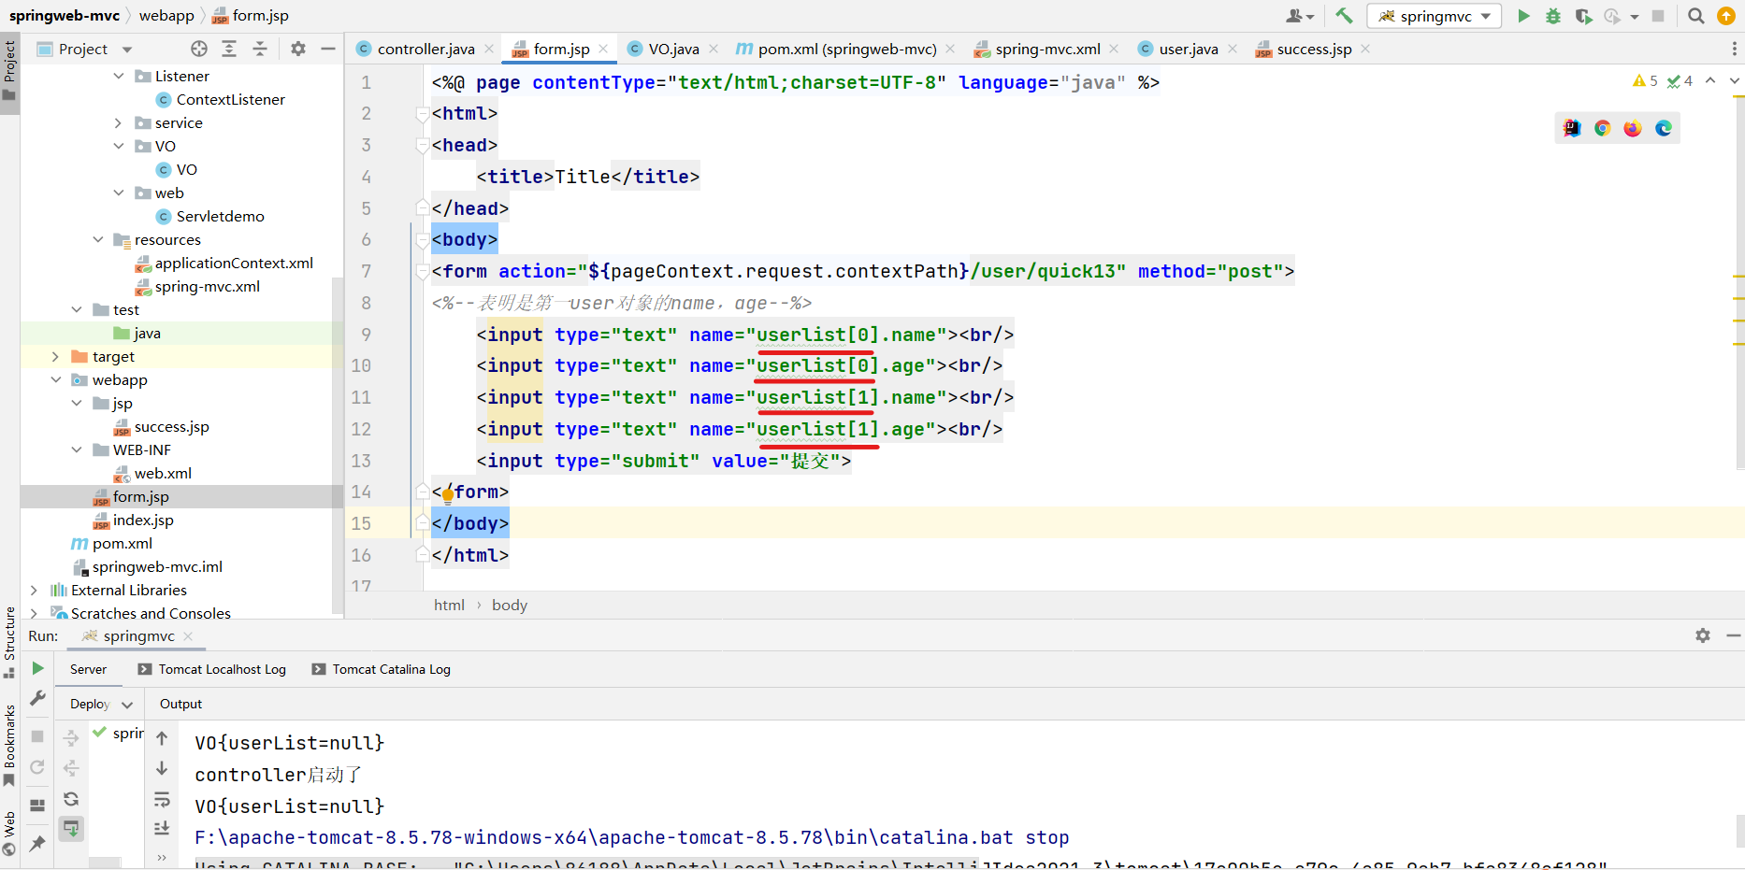This screenshot has width=1745, height=870.
Task: Toggle the Web tool window stripe button
Action: [9, 834]
